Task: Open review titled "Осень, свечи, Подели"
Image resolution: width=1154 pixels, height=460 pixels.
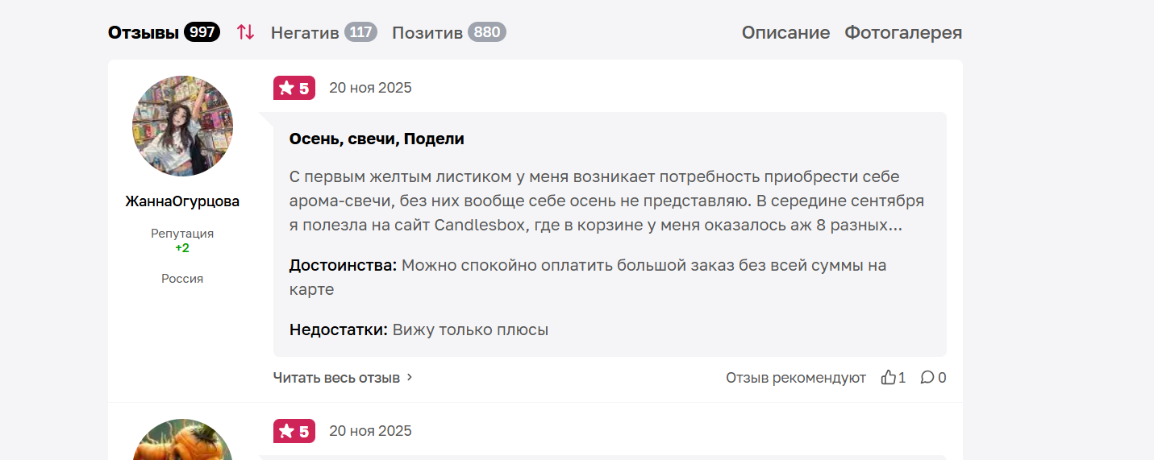Action: pos(377,139)
